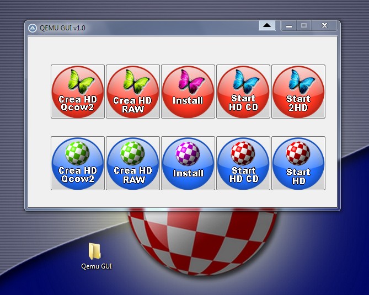Select the Qemu GUI desktop folder icon
369x295 pixels.
(95, 251)
